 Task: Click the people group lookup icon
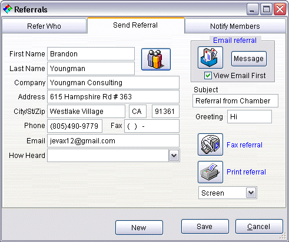(x=156, y=59)
